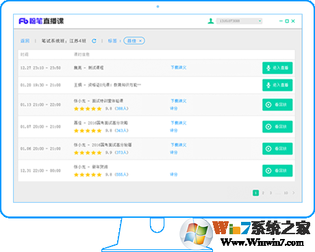
Task: Go to page 3 in pagination
Action: pos(270,193)
